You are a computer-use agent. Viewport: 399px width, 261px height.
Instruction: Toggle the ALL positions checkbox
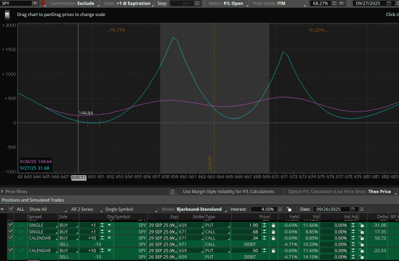click(x=11, y=209)
